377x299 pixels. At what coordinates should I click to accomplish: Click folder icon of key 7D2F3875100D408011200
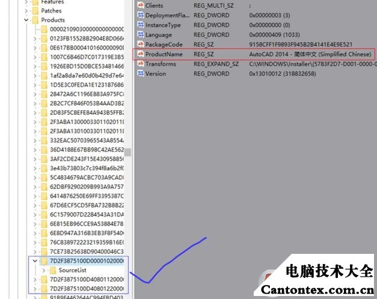pos(44,279)
